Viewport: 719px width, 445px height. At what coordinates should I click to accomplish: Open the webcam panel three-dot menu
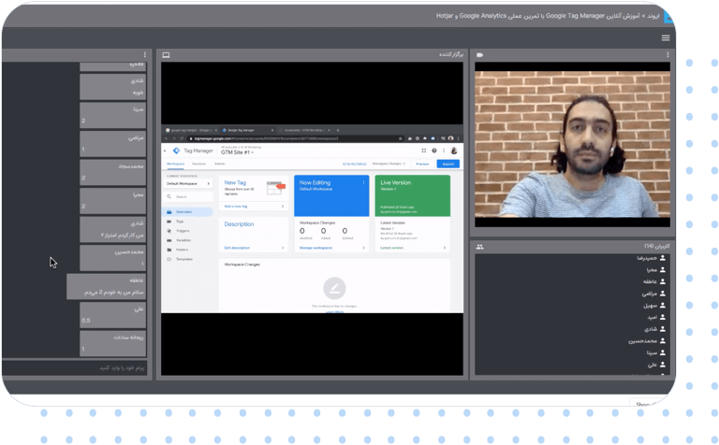coord(668,54)
